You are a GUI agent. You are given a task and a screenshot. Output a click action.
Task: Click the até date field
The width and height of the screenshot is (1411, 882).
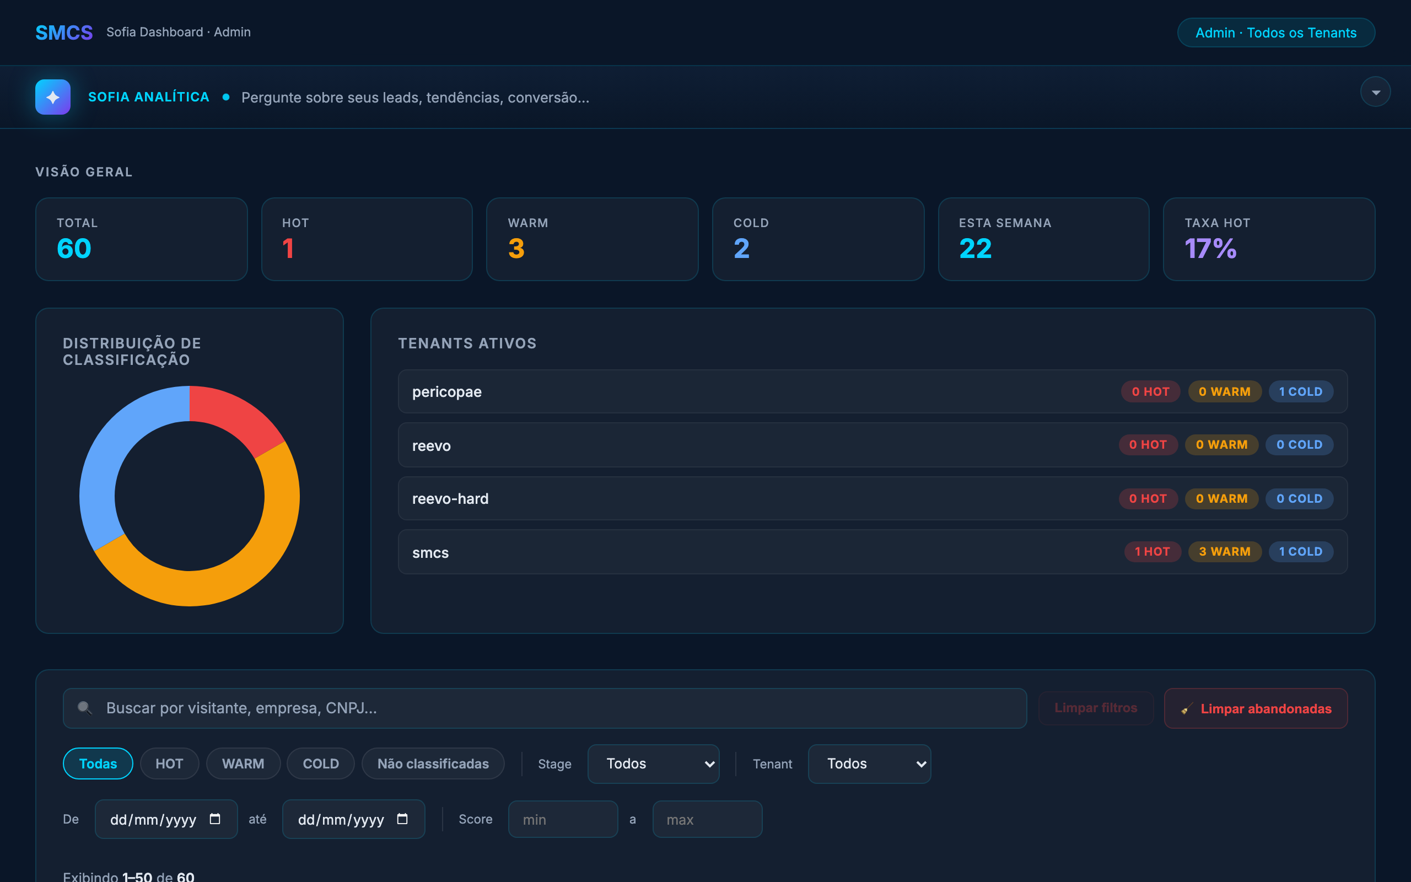point(353,819)
